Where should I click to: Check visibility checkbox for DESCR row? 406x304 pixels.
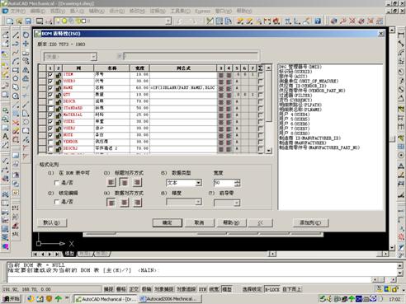50,101
